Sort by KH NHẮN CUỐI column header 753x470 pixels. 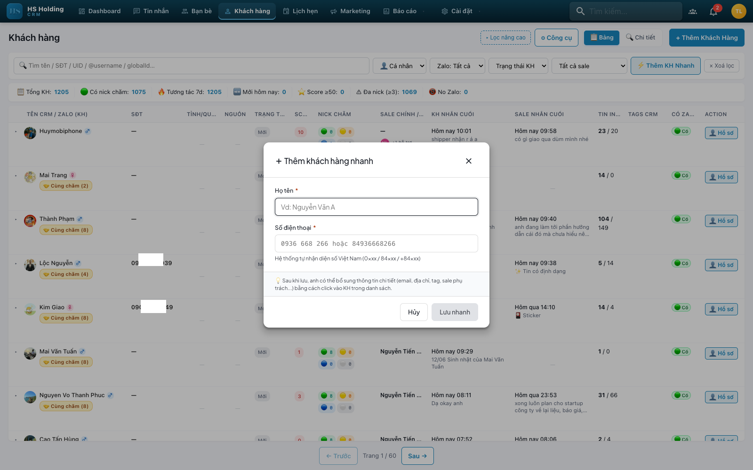click(453, 114)
